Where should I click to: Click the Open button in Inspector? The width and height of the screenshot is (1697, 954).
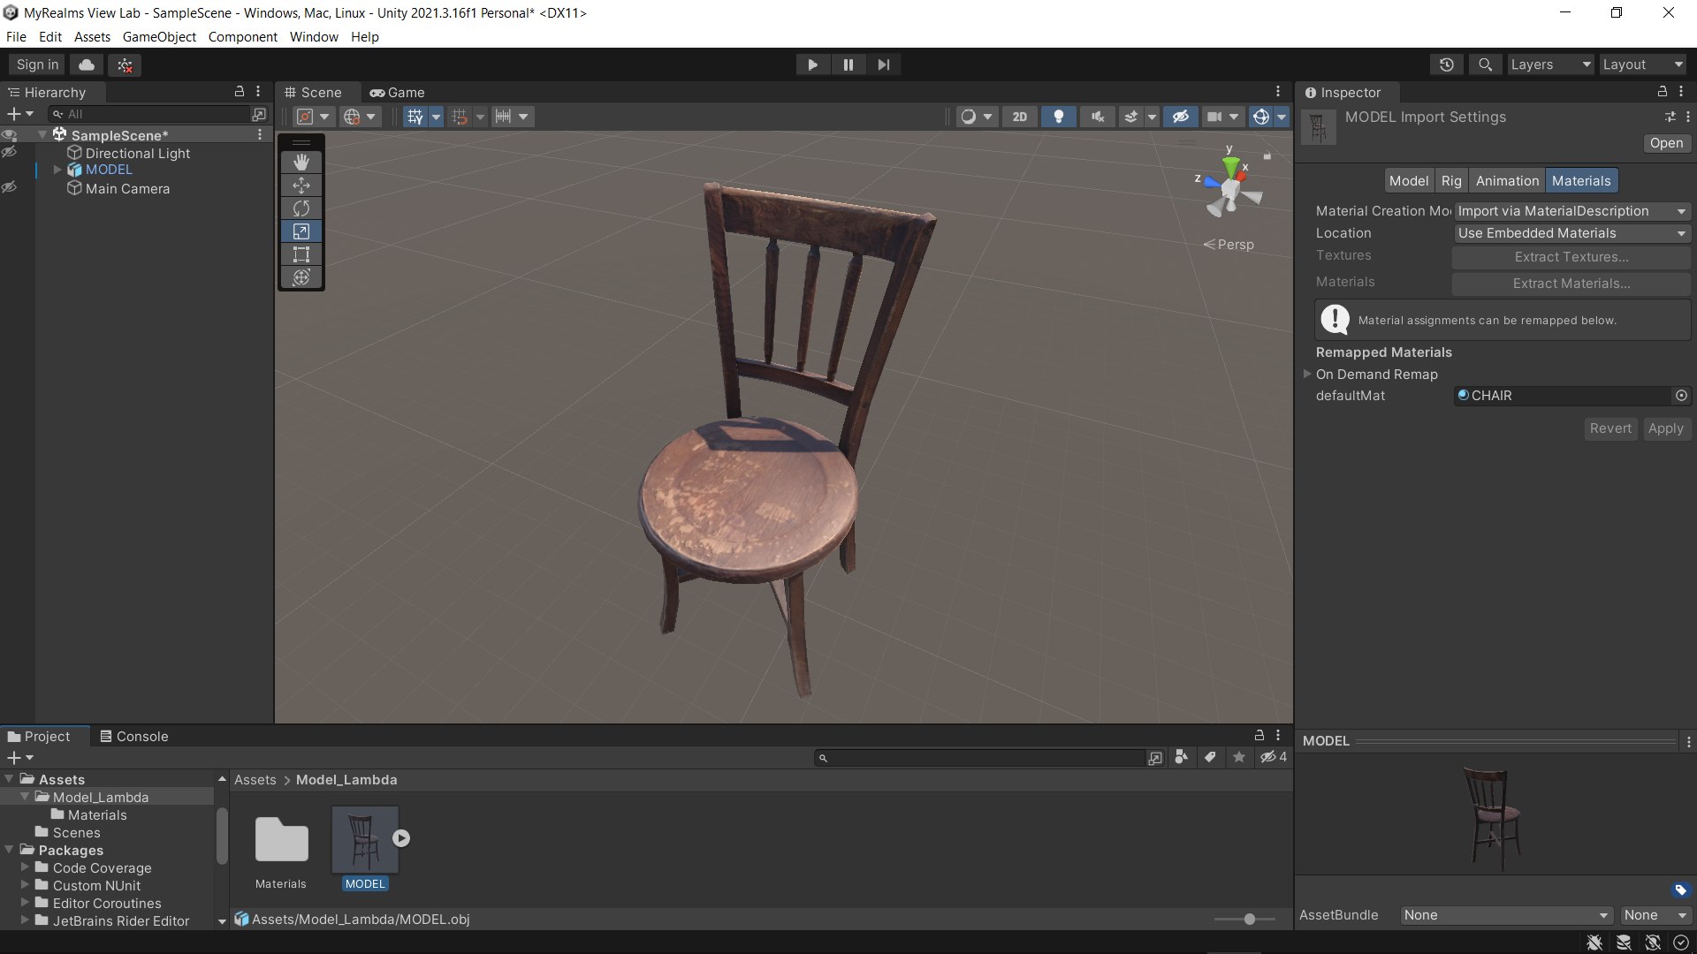tap(1666, 143)
